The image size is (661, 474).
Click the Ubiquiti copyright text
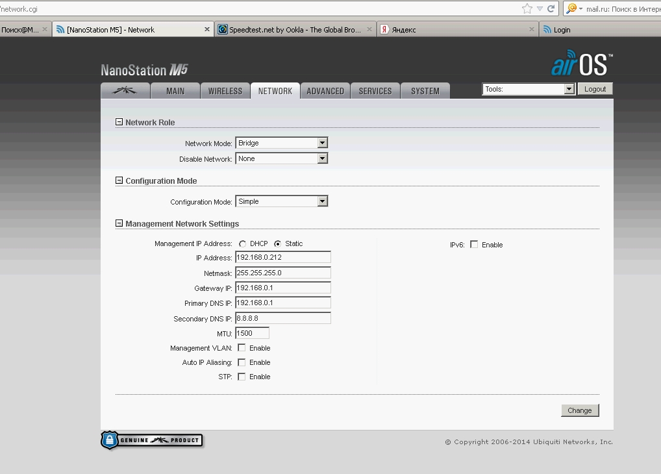coord(529,442)
